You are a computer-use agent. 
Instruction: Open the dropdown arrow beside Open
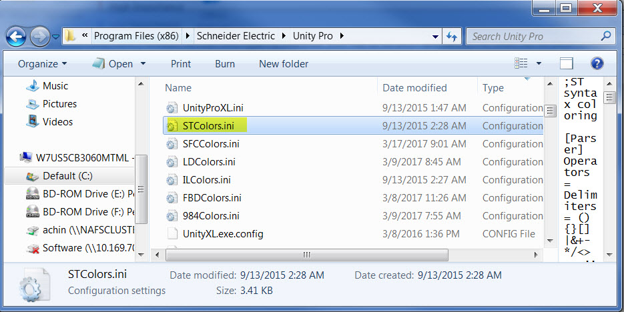click(143, 63)
